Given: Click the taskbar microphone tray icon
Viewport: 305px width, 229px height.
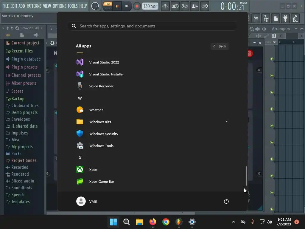Looking at the screenshot, I should (253, 222).
